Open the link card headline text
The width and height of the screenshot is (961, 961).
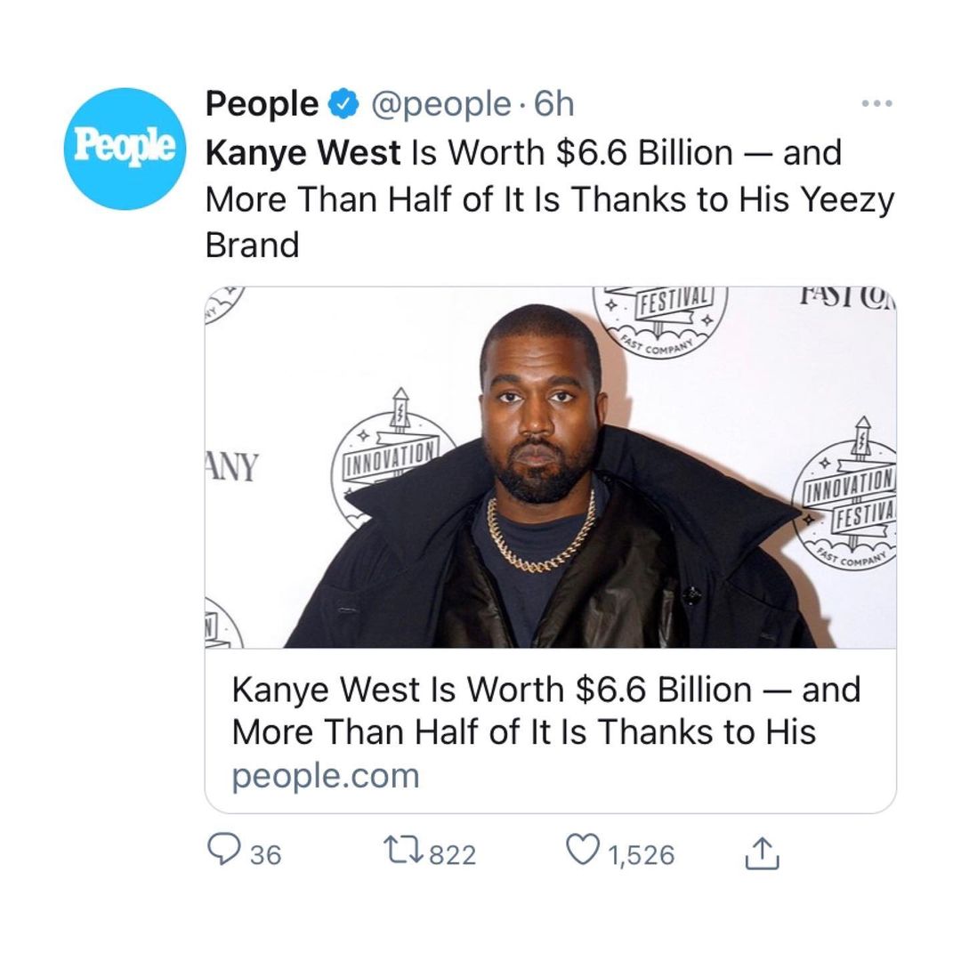[x=545, y=710]
